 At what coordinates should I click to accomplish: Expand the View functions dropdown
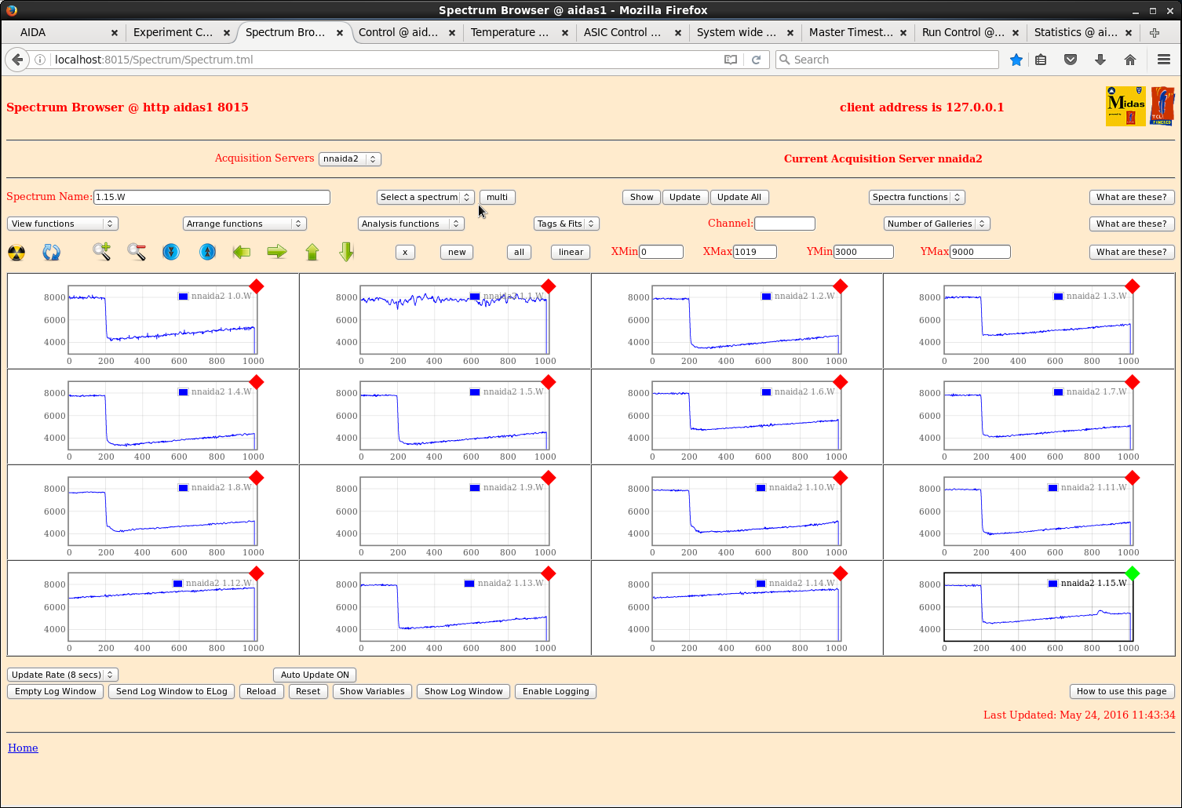[x=63, y=224]
